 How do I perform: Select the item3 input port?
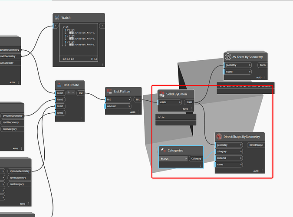(60, 113)
